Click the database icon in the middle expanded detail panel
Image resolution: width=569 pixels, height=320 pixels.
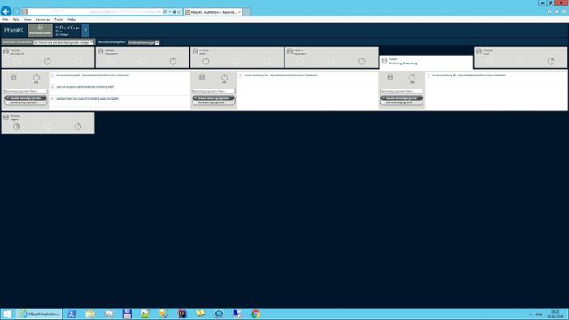pyautogui.click(x=202, y=77)
